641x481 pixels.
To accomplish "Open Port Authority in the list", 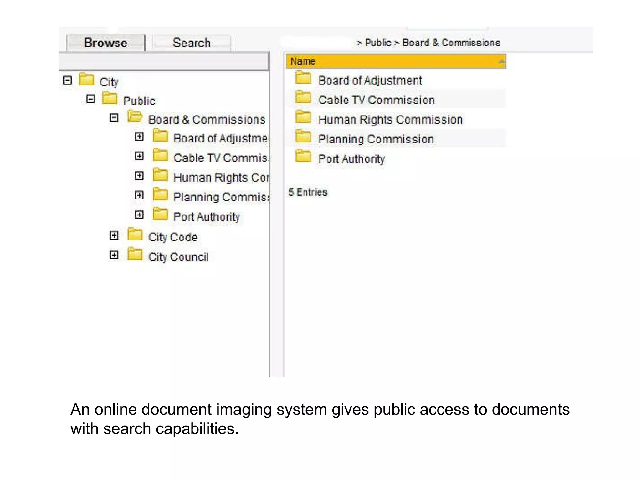I will coord(351,159).
